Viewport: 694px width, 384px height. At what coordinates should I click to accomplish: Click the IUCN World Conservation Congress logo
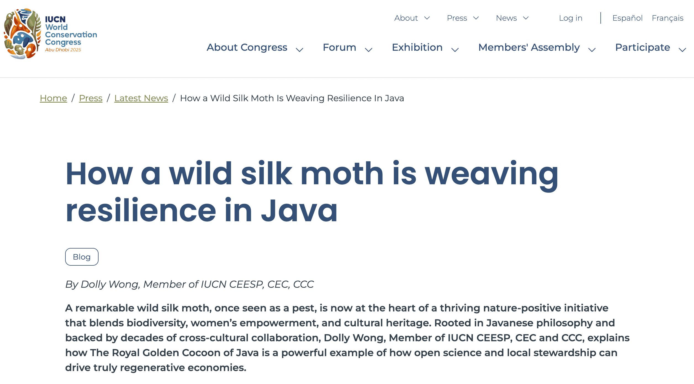[50, 34]
